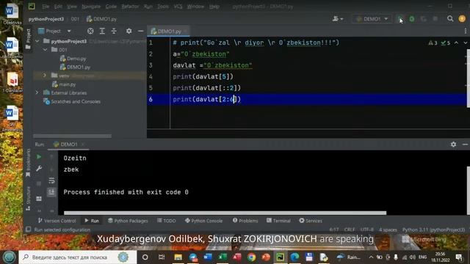This screenshot has width=470, height=264.
Task: Toggle the Project side tool window button
Action: click(x=28, y=39)
